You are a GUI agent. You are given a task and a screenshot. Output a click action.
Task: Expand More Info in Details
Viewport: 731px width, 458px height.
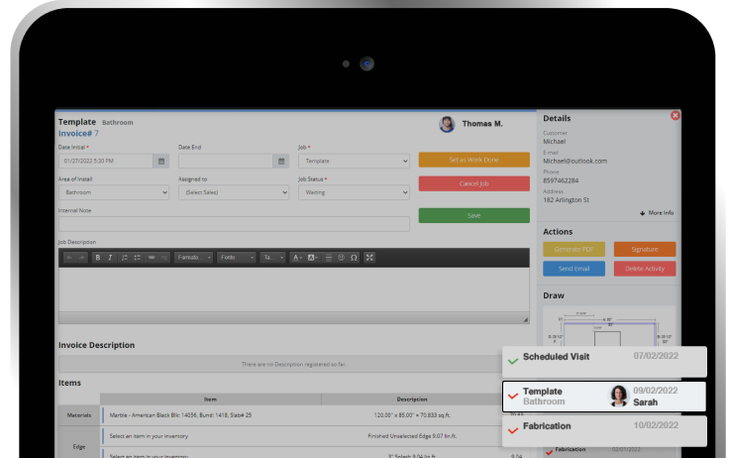click(657, 213)
